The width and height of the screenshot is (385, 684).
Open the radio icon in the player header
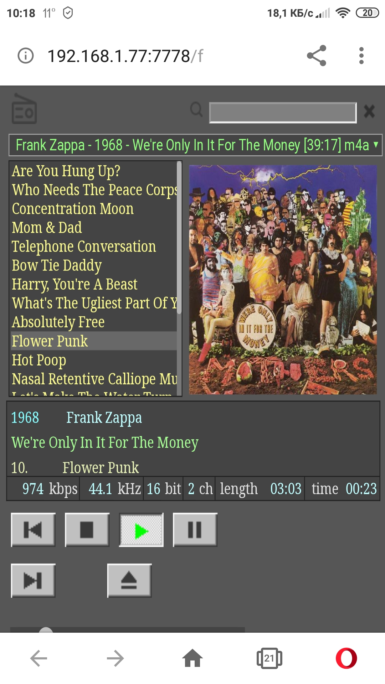pyautogui.click(x=24, y=109)
